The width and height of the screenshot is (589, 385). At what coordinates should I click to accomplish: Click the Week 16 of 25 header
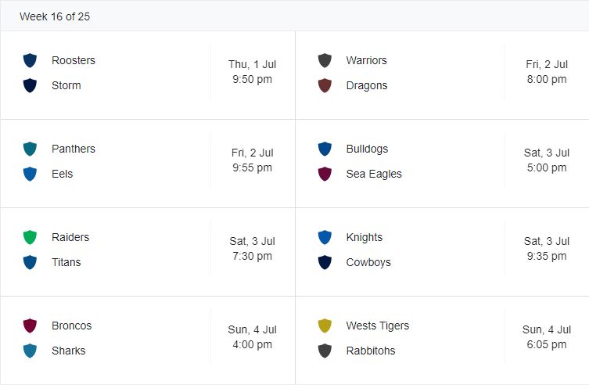(55, 16)
